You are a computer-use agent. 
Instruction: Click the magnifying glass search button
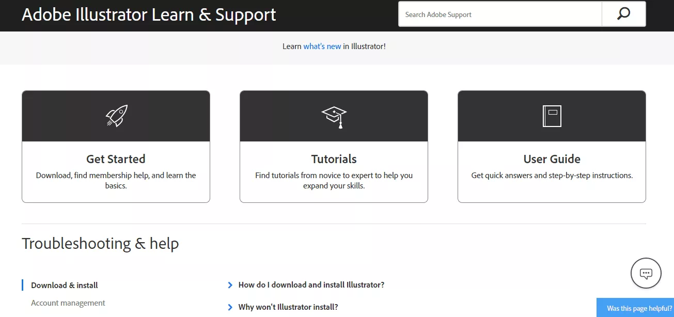623,14
